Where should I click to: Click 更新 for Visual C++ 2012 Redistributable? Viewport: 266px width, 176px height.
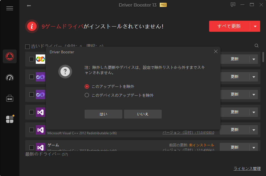point(235,130)
